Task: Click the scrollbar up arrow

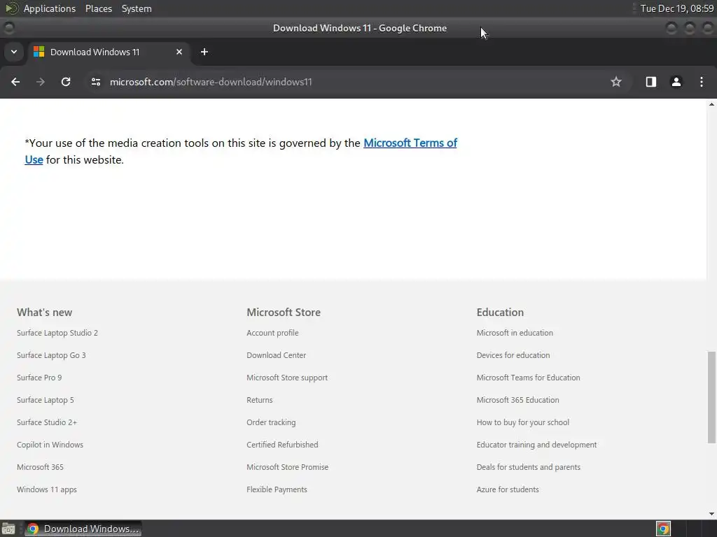Action: [711, 104]
